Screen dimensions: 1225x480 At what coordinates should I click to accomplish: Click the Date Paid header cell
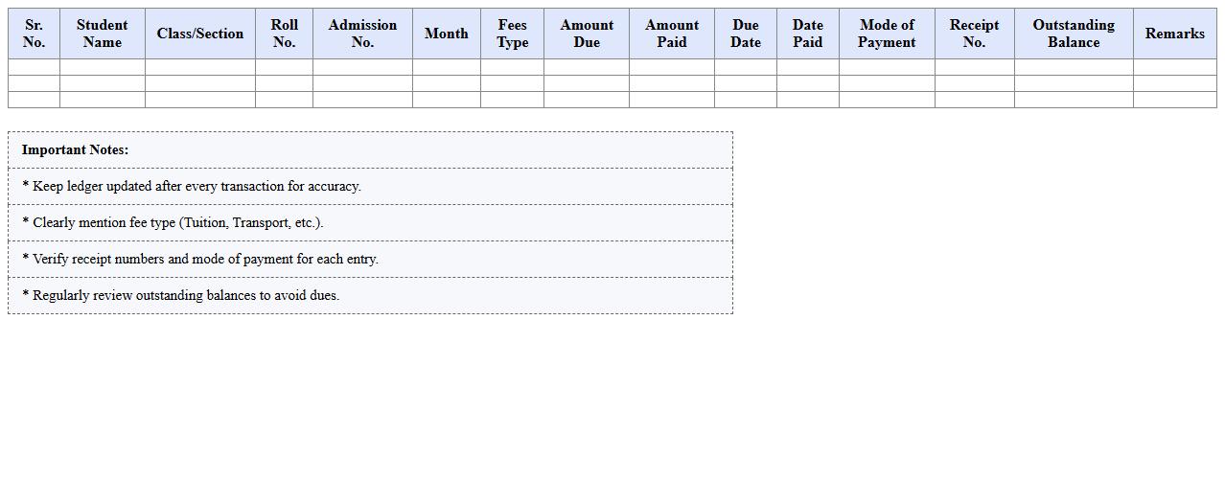click(807, 34)
